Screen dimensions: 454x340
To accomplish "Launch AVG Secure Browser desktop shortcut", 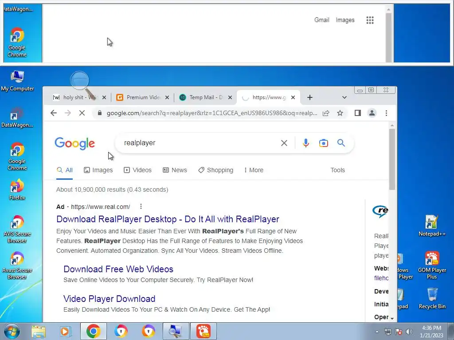I will [17, 229].
